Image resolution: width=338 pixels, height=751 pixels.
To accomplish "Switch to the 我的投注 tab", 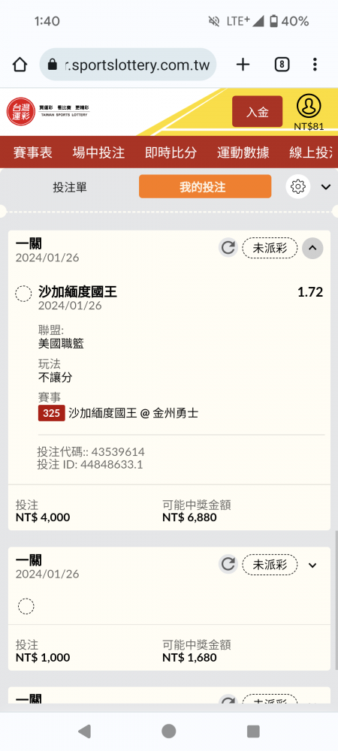I will (205, 186).
